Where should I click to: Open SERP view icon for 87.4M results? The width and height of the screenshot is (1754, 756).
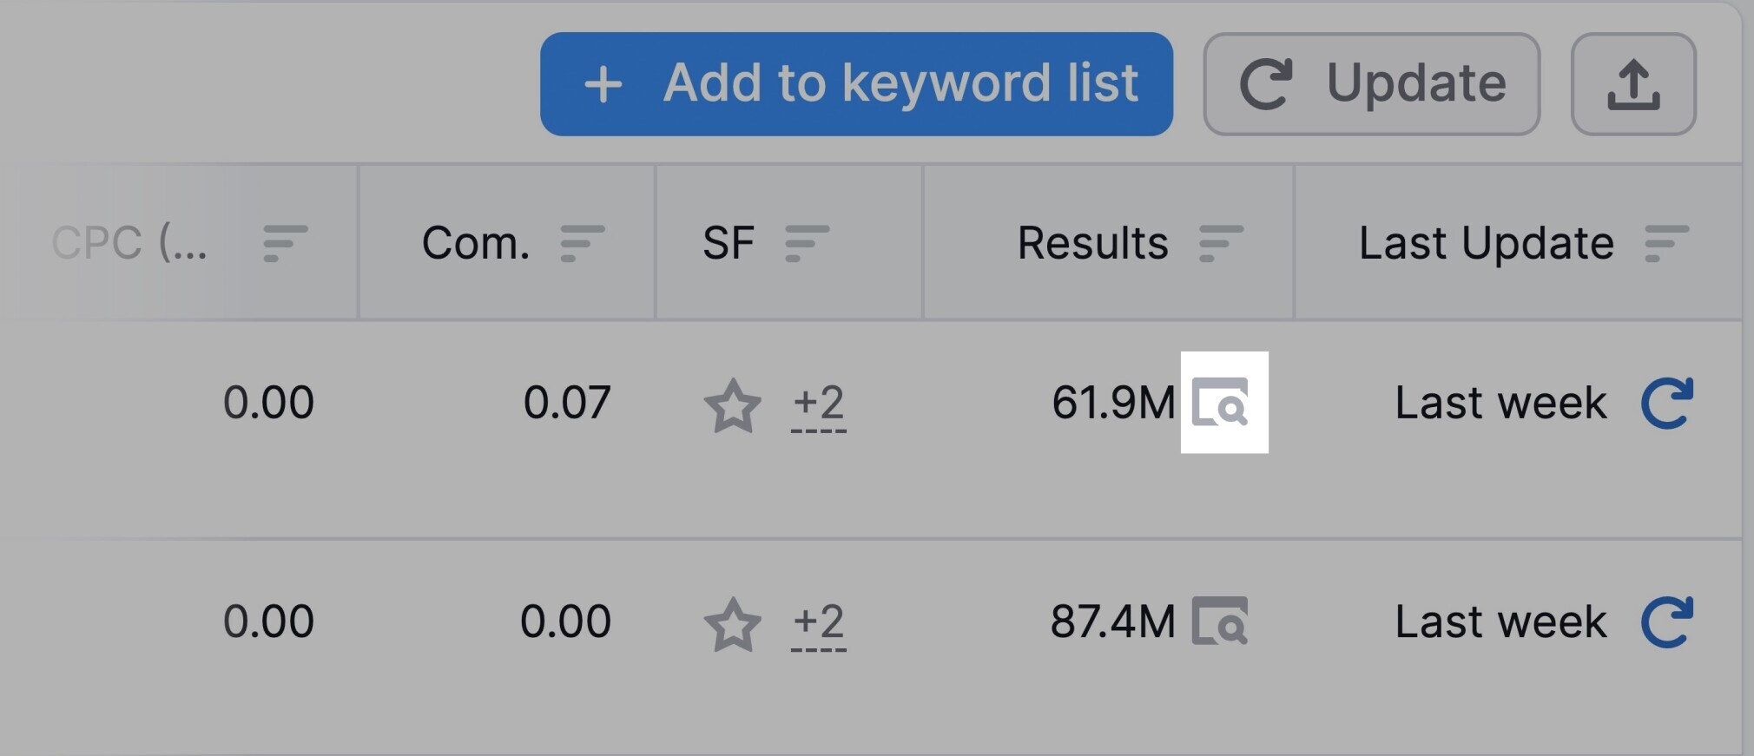tap(1220, 621)
